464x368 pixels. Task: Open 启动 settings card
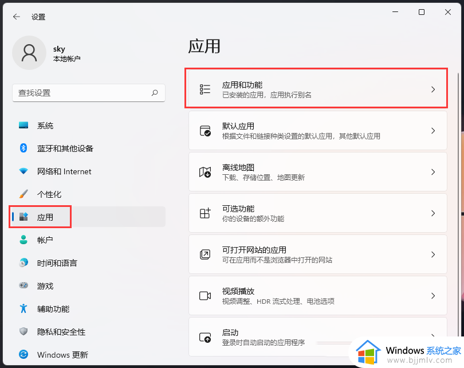tap(317, 337)
